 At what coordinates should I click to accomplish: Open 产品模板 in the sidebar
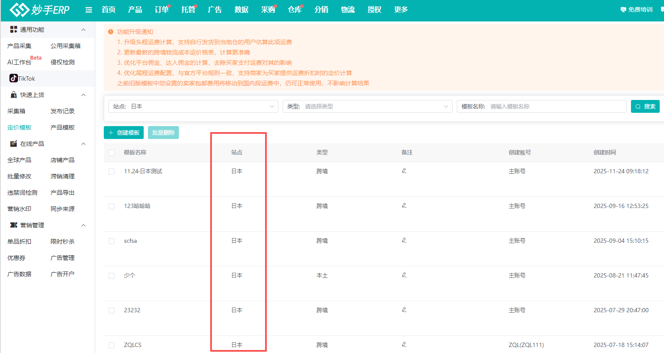coord(63,127)
